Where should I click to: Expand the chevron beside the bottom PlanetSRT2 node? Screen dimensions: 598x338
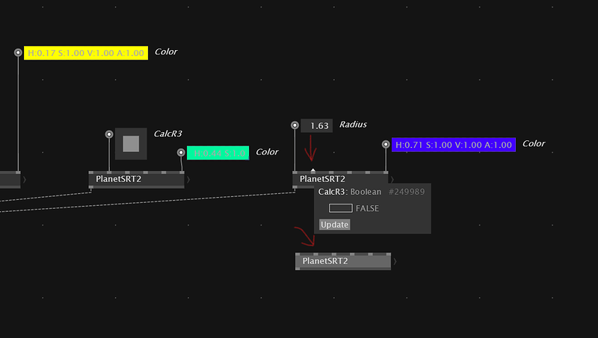395,262
